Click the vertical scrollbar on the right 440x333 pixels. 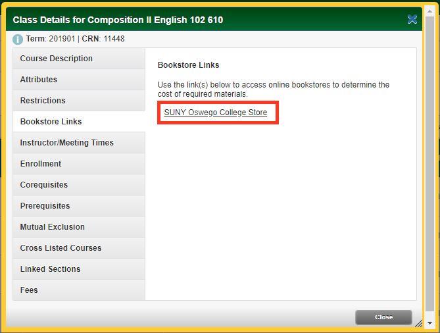pos(429,165)
